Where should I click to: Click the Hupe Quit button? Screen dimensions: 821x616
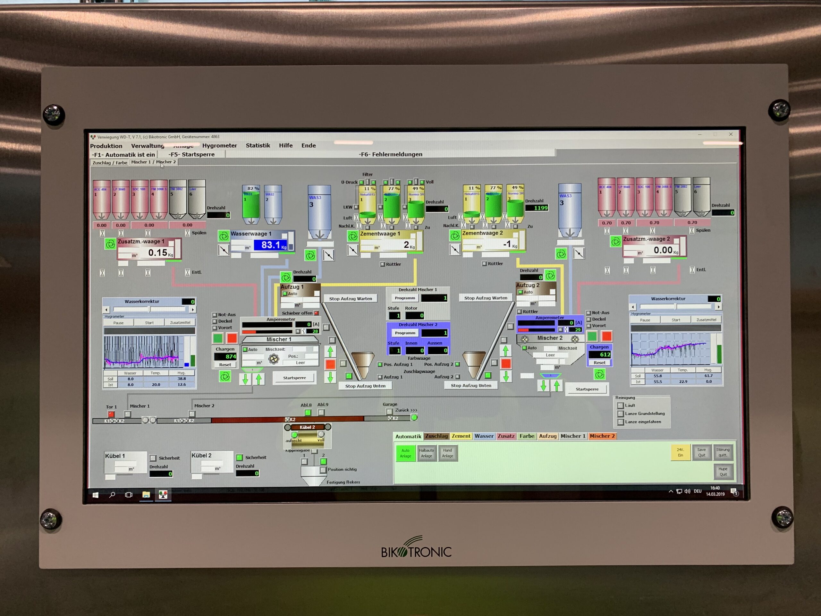(x=723, y=472)
